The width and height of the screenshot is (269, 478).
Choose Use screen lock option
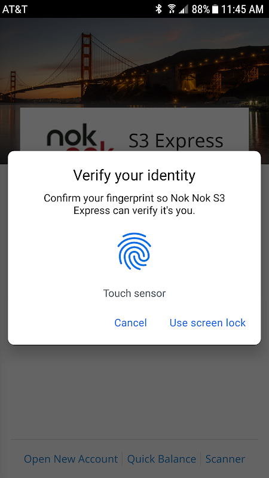pos(207,323)
